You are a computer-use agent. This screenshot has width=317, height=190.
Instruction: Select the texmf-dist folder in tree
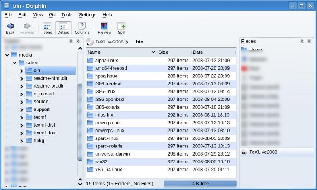pyautogui.click(x=41, y=125)
